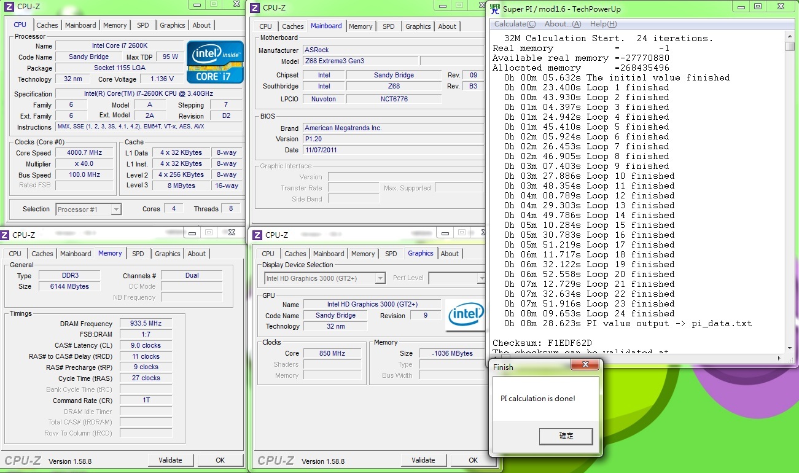Screen dimensions: 799x473
Task: Click the LPCIO NCT6776 field
Action: [394, 99]
